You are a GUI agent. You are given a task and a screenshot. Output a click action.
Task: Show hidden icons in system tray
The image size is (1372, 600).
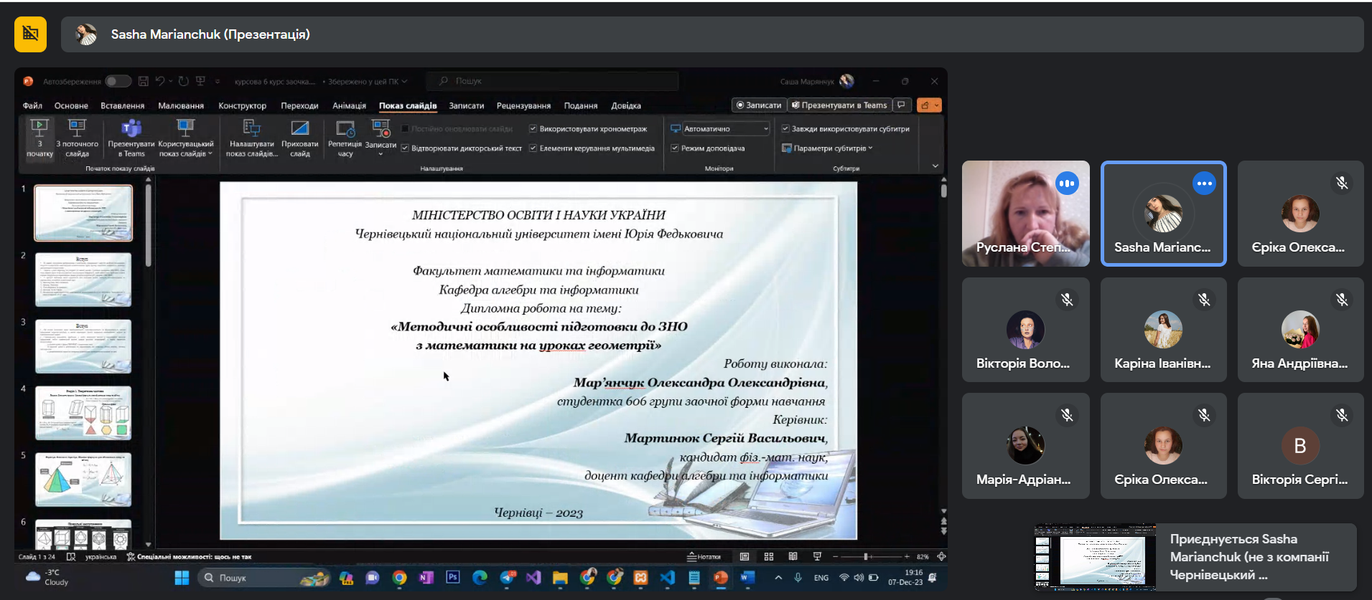(x=778, y=577)
